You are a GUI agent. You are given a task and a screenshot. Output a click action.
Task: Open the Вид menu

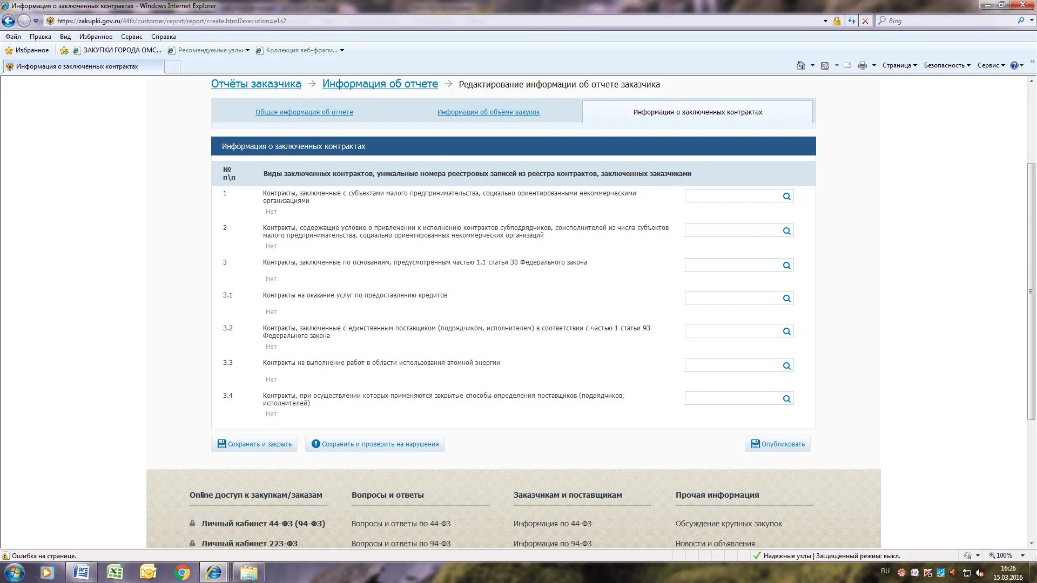coord(65,37)
